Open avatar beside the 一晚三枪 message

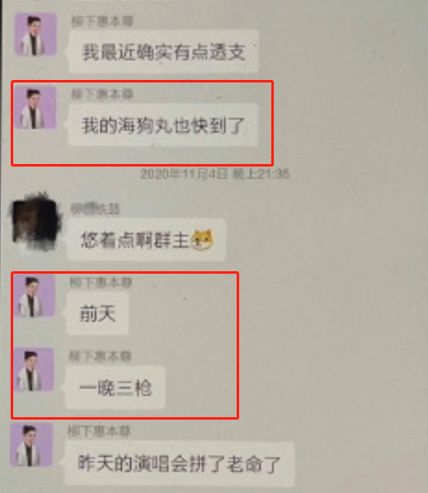point(34,369)
